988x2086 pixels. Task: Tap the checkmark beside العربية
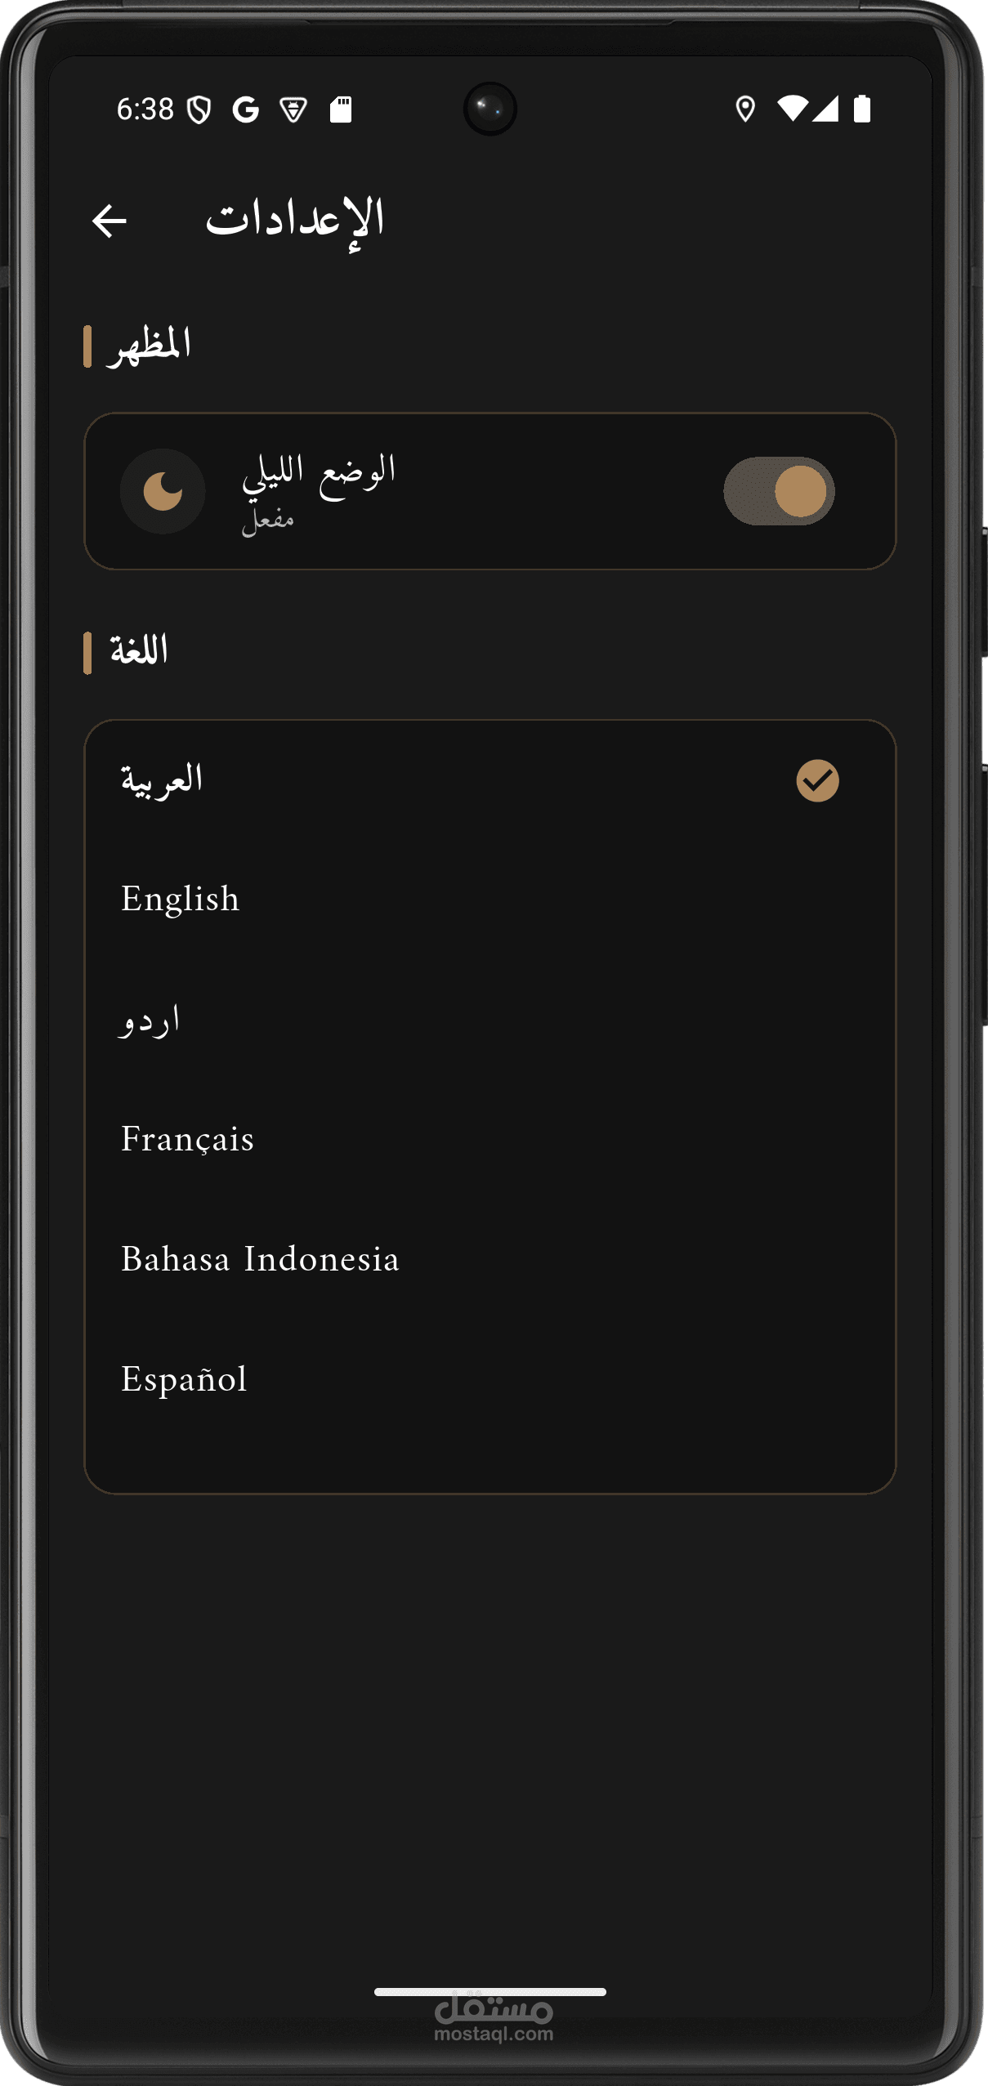pyautogui.click(x=817, y=780)
